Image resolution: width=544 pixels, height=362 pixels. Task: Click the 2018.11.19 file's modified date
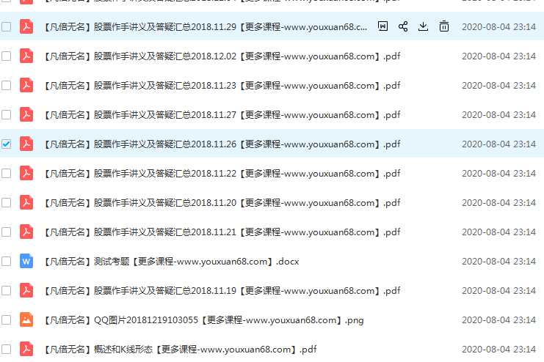(x=499, y=291)
